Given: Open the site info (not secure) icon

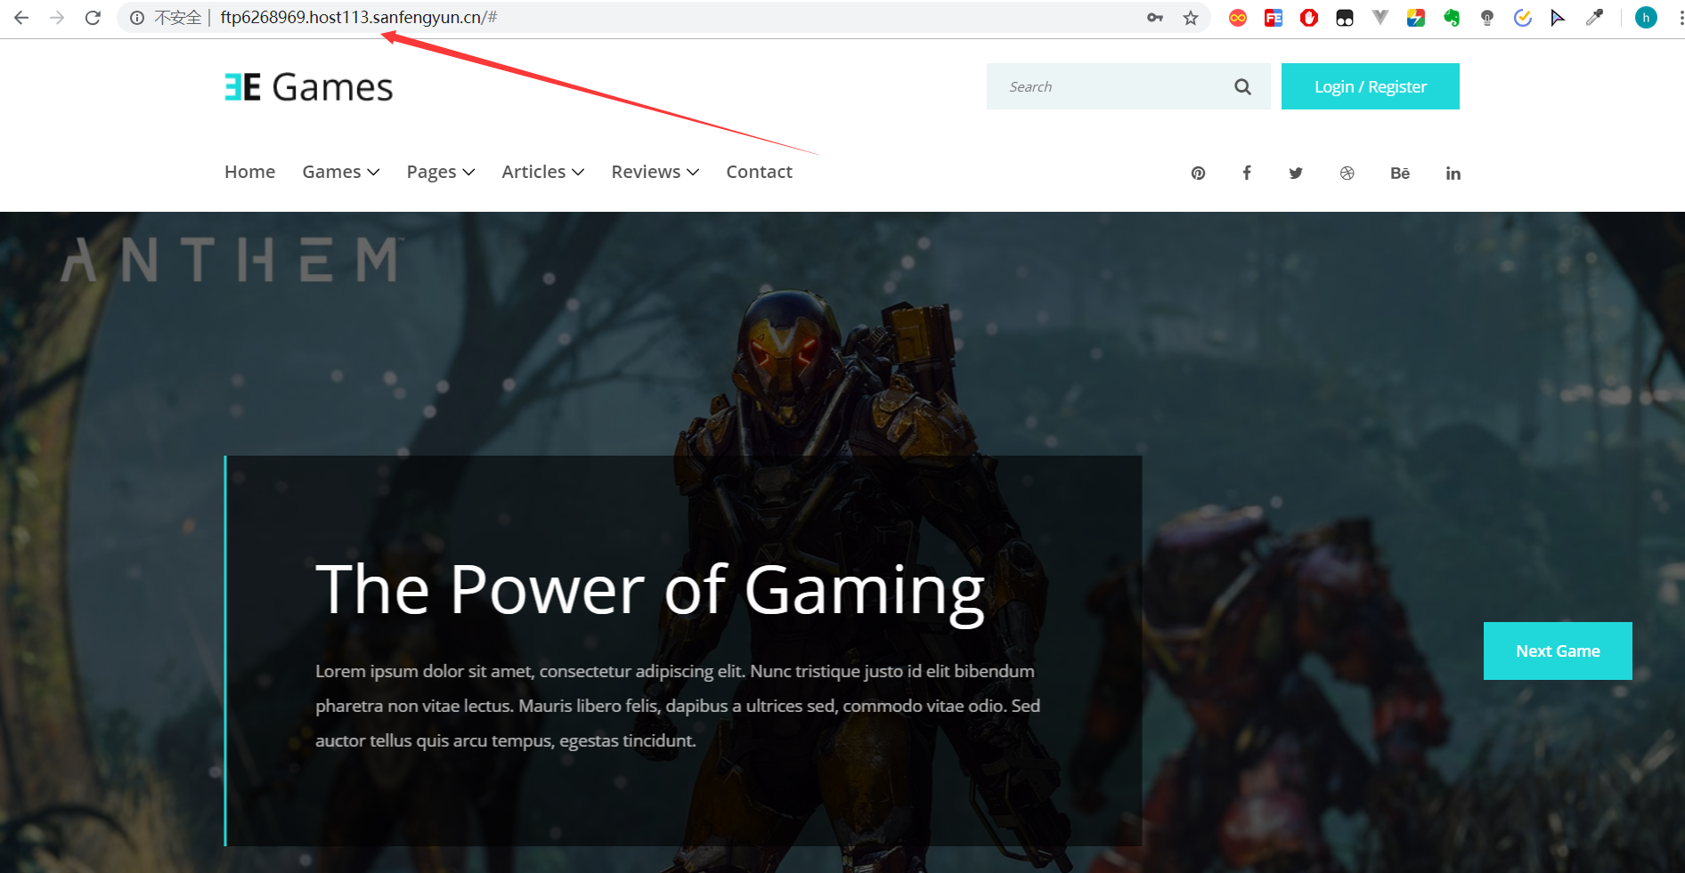Looking at the screenshot, I should coord(137,18).
